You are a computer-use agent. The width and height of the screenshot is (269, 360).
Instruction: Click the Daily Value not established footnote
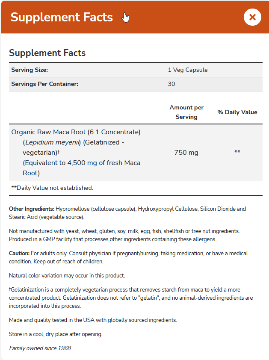[52, 188]
